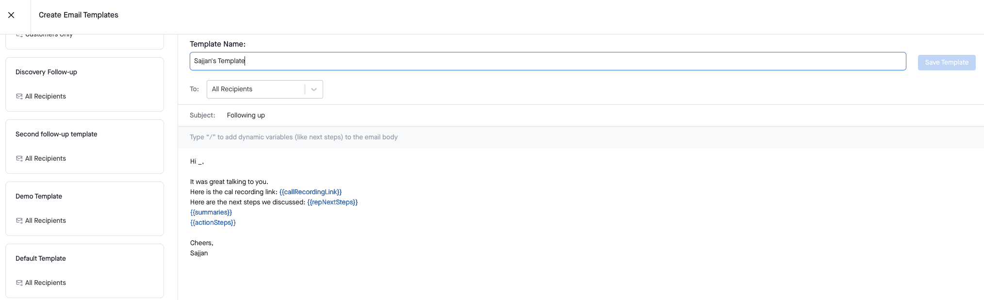
Task: Click the {{repNextSteps}} variable token
Action: 333,202
